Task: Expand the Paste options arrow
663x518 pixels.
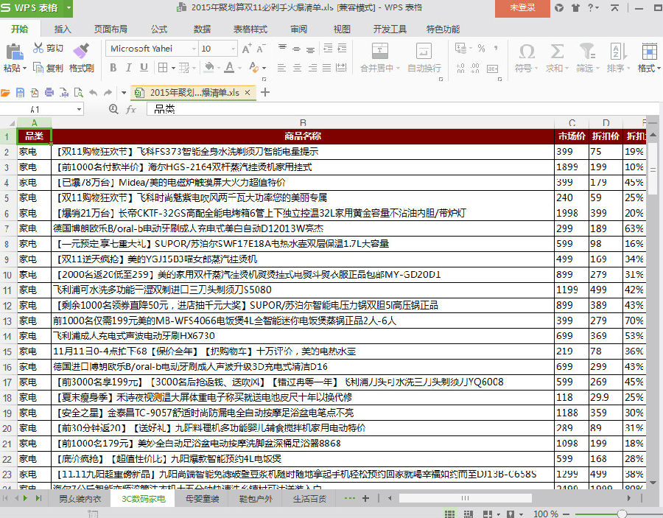Action: click(24, 68)
